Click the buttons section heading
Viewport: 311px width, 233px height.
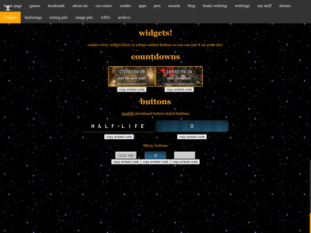[x=155, y=101]
